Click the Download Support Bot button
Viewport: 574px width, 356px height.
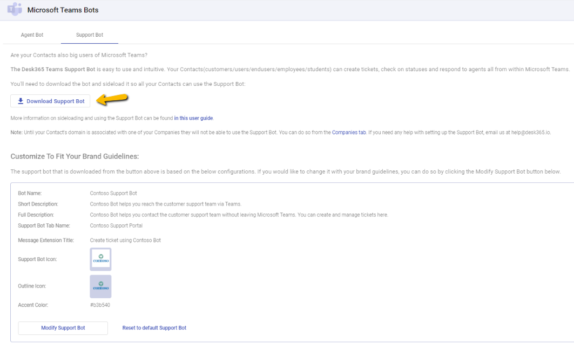(x=50, y=101)
